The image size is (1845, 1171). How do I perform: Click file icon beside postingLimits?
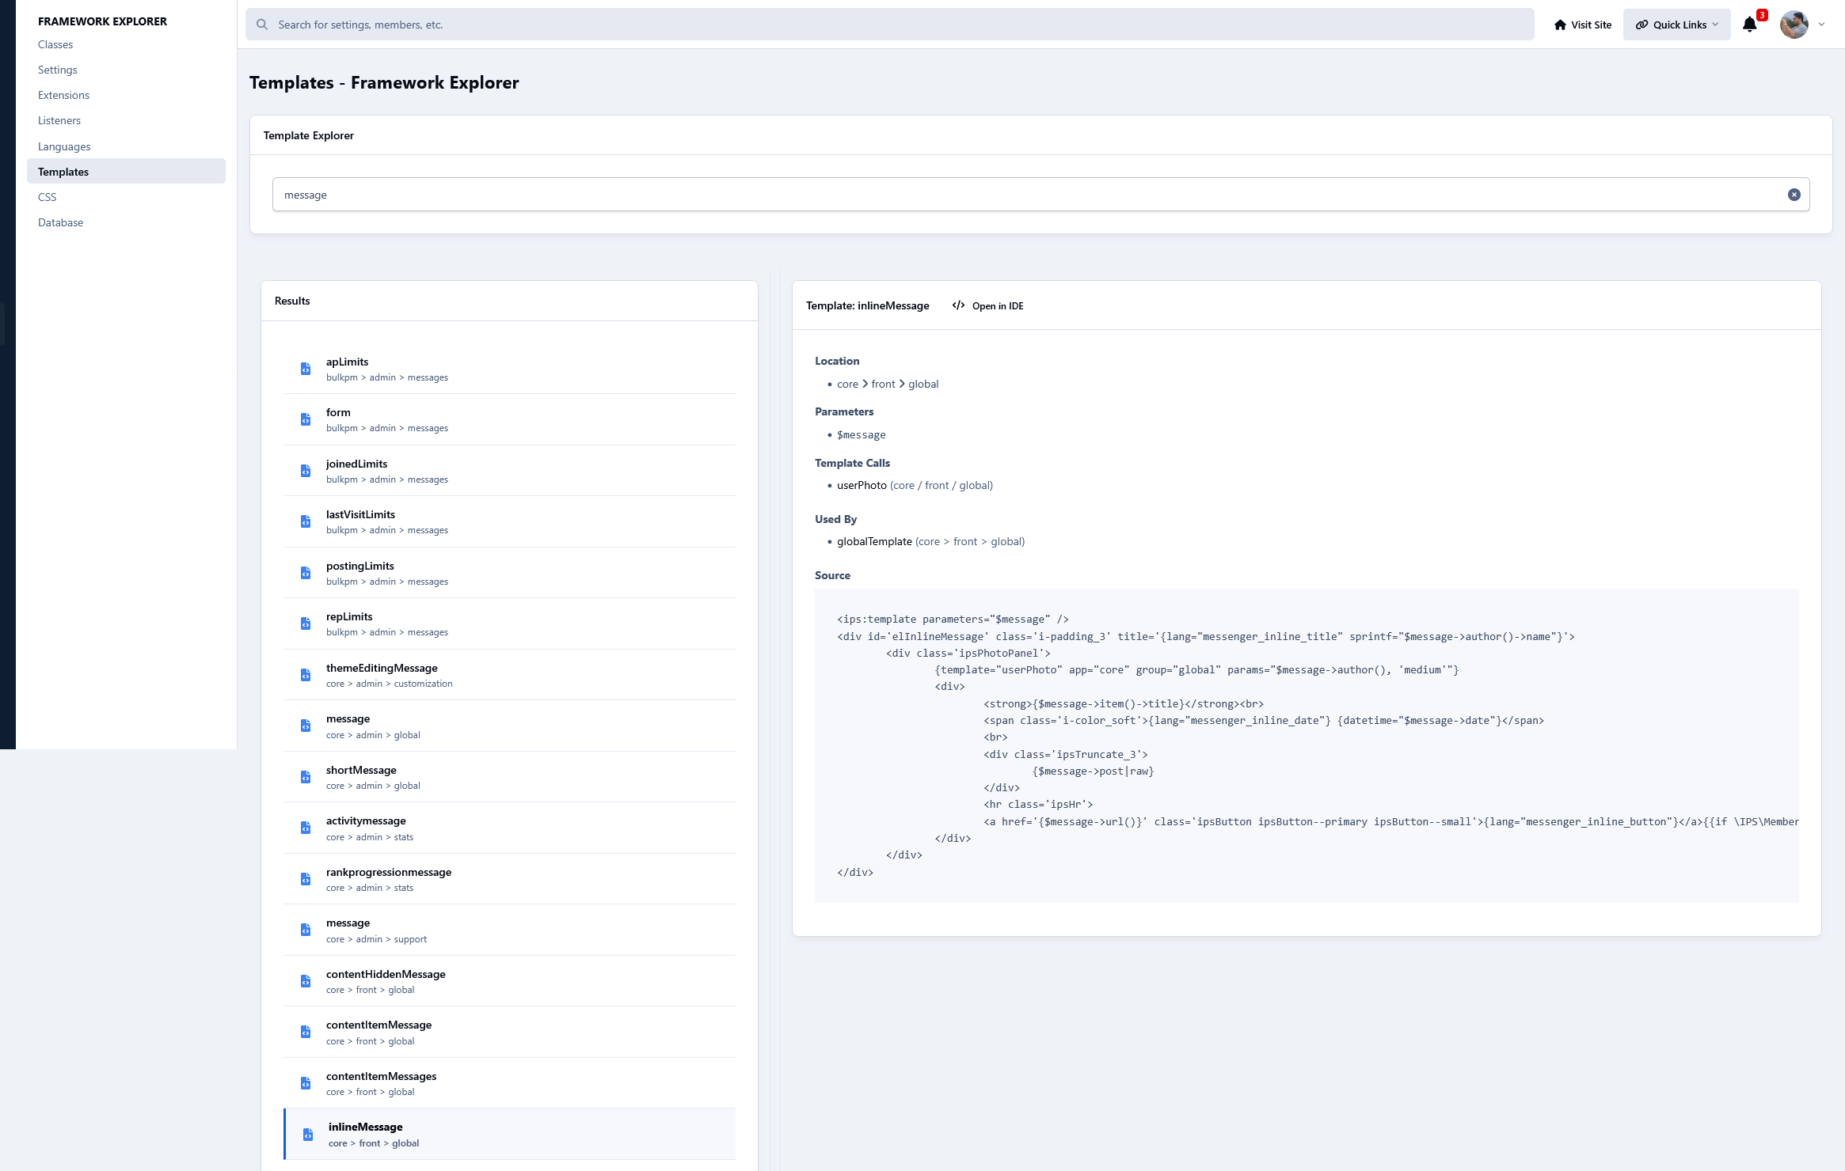coord(306,573)
